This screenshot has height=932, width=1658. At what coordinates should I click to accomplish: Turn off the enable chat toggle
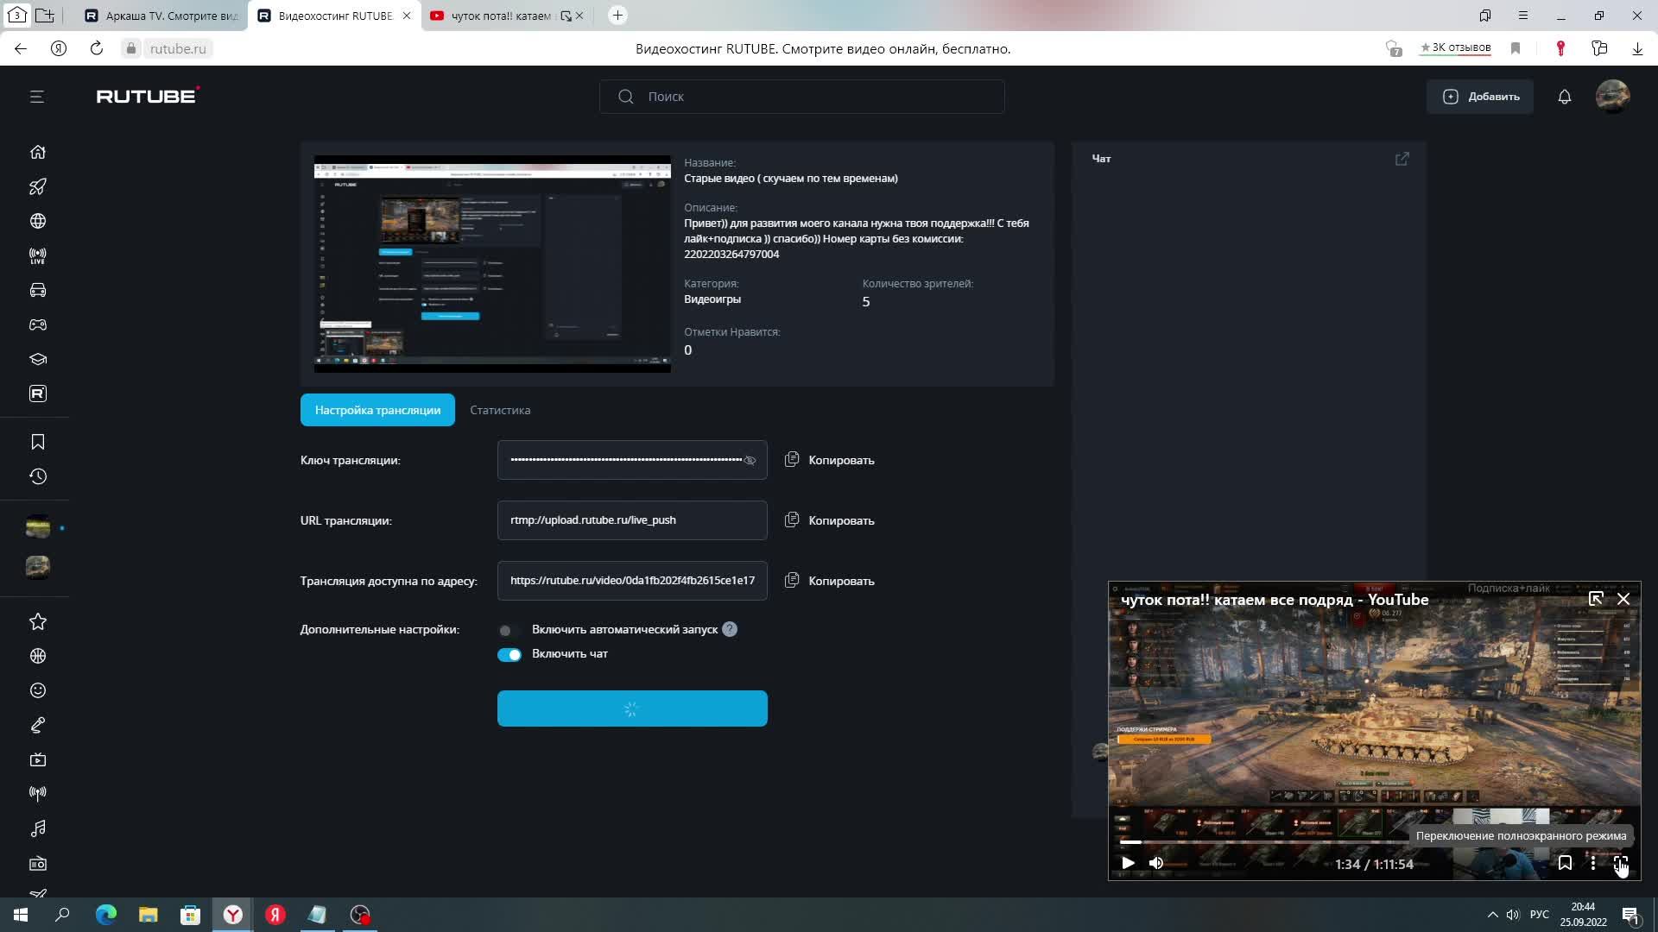tap(509, 654)
